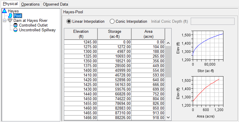The width and height of the screenshot is (239, 122).
Task: Click the Uncontrolled Spillway icon
Action: [x=16, y=30]
